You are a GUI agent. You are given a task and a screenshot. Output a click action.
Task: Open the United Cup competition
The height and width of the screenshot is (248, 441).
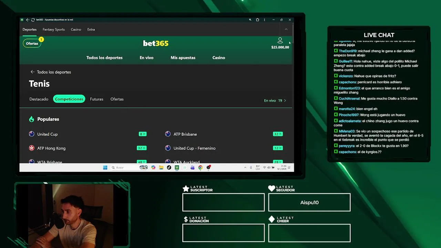pyautogui.click(x=48, y=134)
